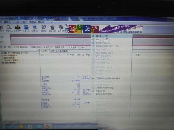174x130 pixels.
Task: Open the 分区(P) menu
Action: click(x=16, y=22)
